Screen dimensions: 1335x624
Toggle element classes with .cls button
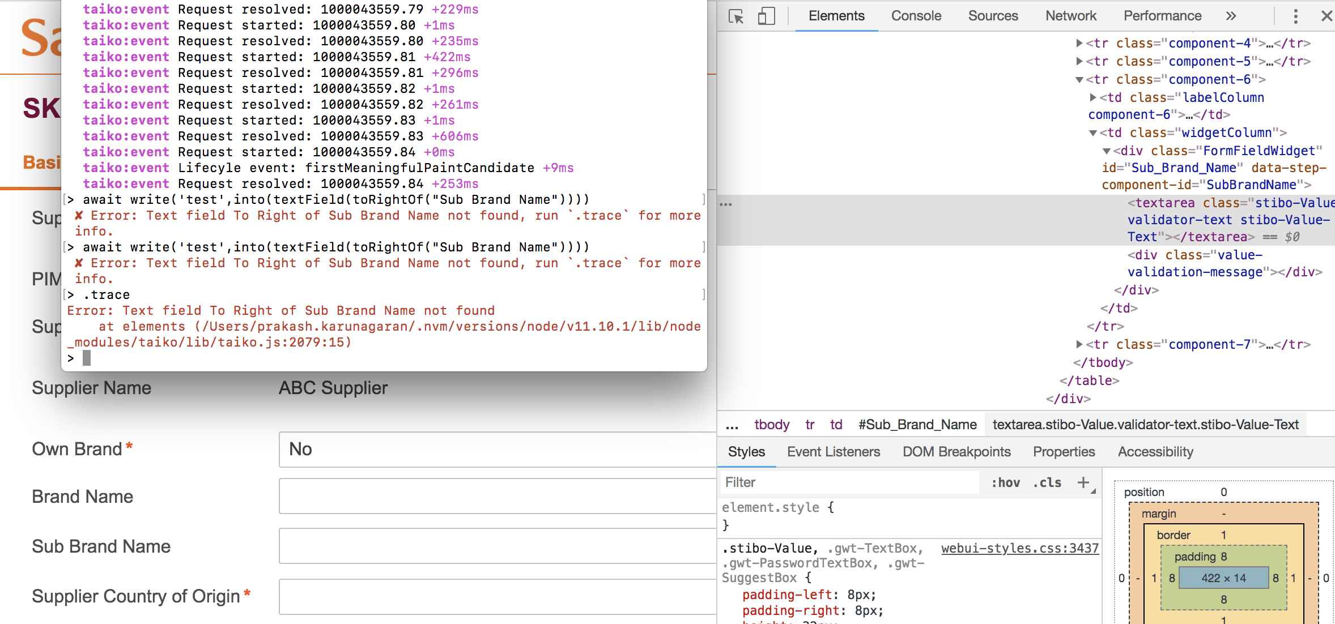click(1047, 482)
